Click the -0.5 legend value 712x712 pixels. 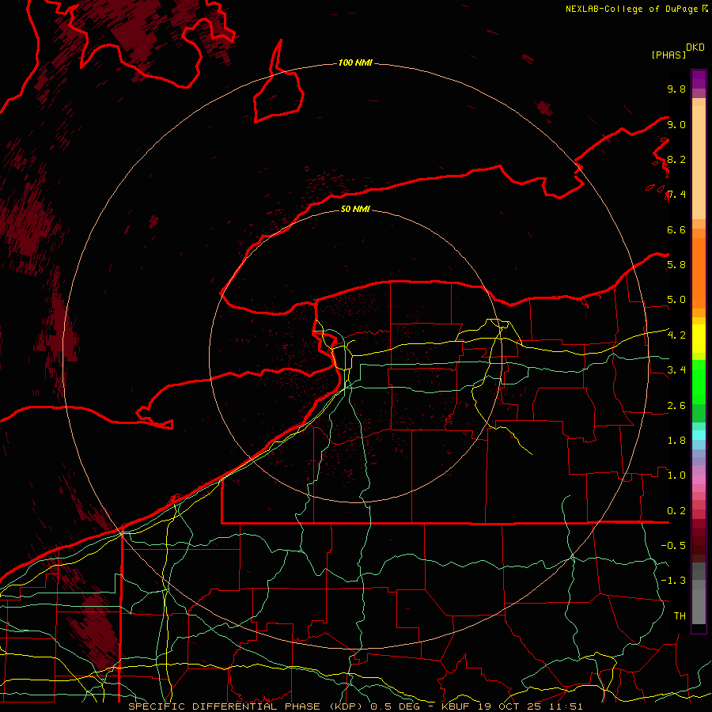click(x=673, y=546)
